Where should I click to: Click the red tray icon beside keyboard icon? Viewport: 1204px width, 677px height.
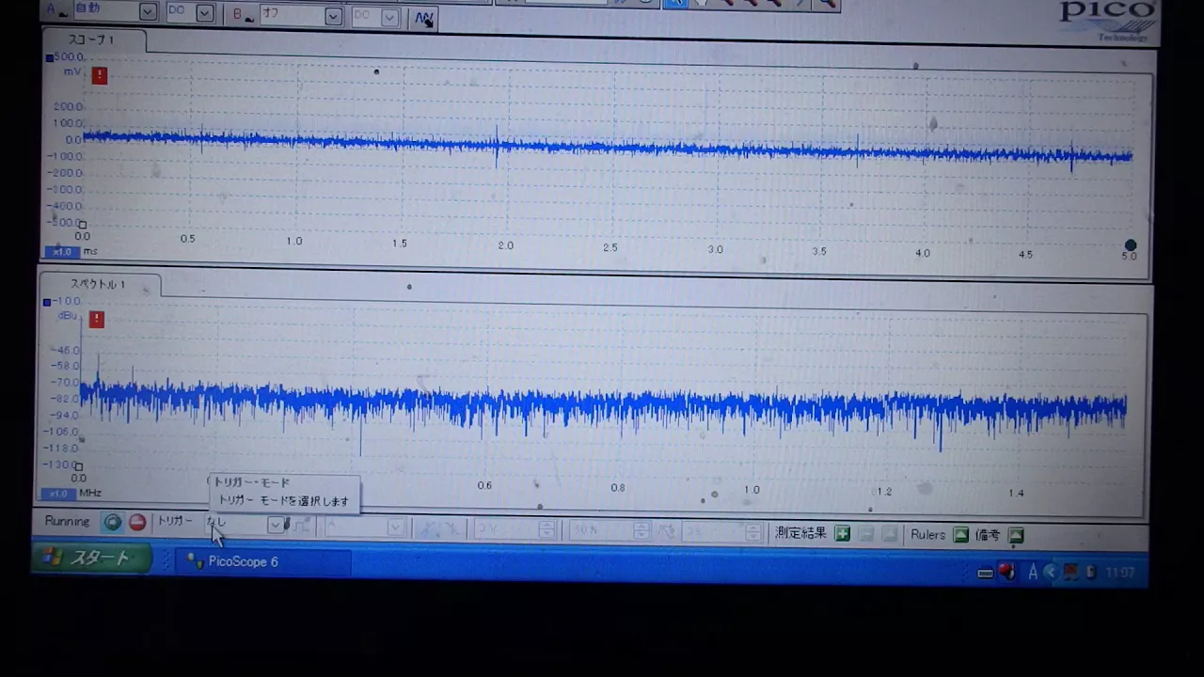coord(1006,571)
